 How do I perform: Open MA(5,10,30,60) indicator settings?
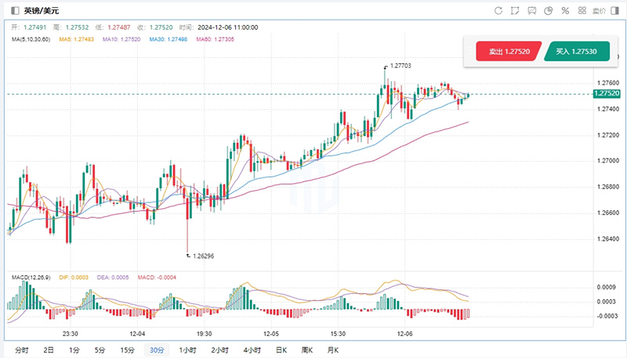pos(33,38)
